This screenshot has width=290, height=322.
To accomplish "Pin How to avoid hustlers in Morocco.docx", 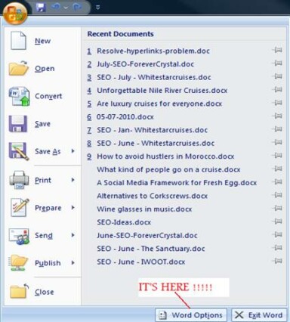I will [x=277, y=155].
